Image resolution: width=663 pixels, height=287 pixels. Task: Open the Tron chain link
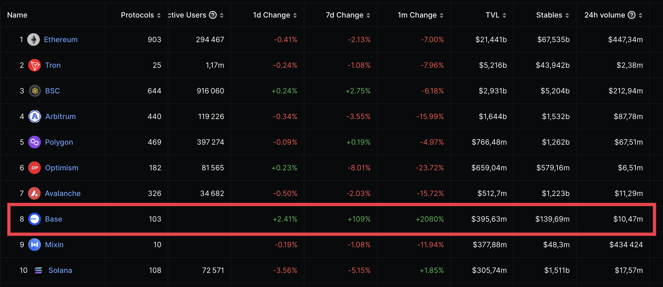[x=53, y=65]
